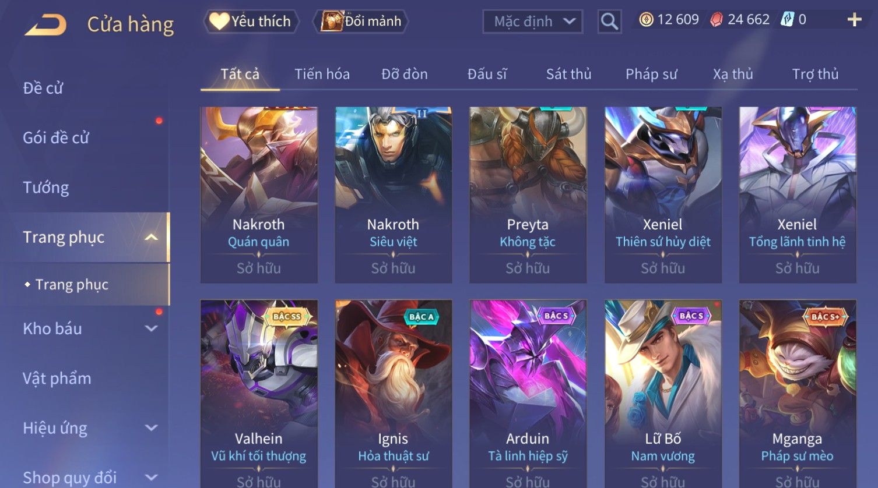
Task: Open the Mặc định sort dropdown
Action: 532,22
